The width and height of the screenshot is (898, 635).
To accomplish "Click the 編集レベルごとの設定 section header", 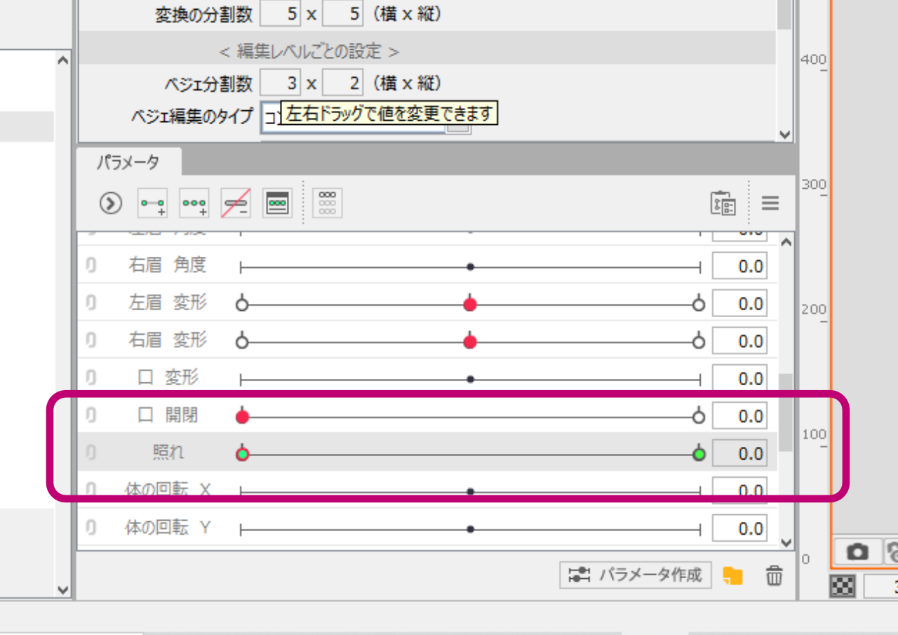I will tap(309, 51).
